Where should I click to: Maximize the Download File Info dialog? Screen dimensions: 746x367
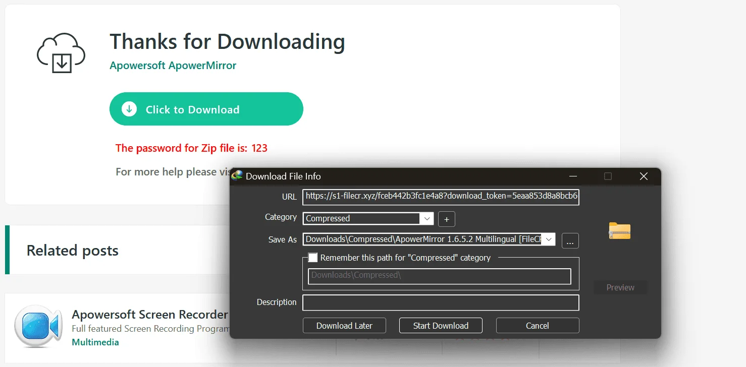(x=608, y=176)
